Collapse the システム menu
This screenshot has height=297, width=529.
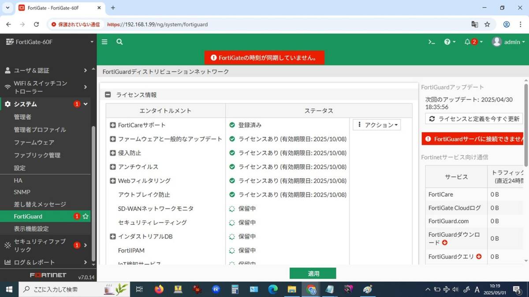46,104
